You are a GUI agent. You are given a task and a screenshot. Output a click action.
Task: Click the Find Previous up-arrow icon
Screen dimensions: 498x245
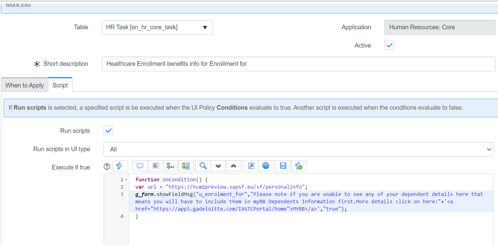[234, 166]
